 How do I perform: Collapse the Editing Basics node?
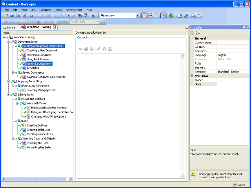tap(9, 95)
